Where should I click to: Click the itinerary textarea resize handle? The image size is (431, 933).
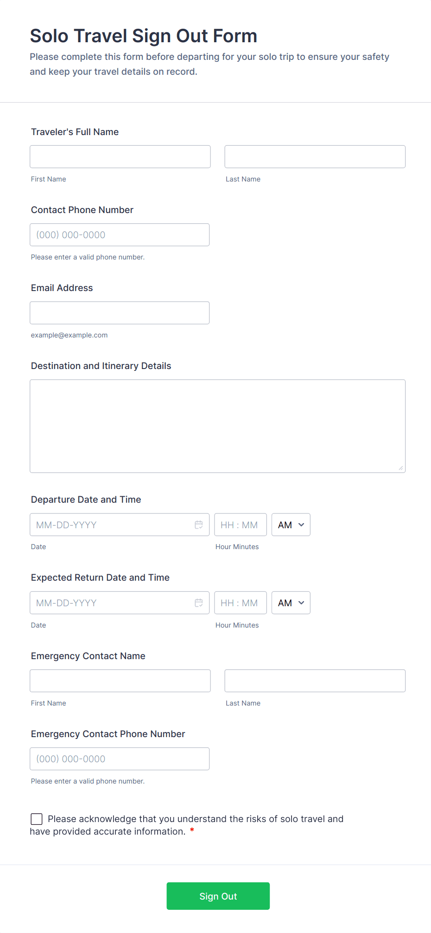point(401,468)
